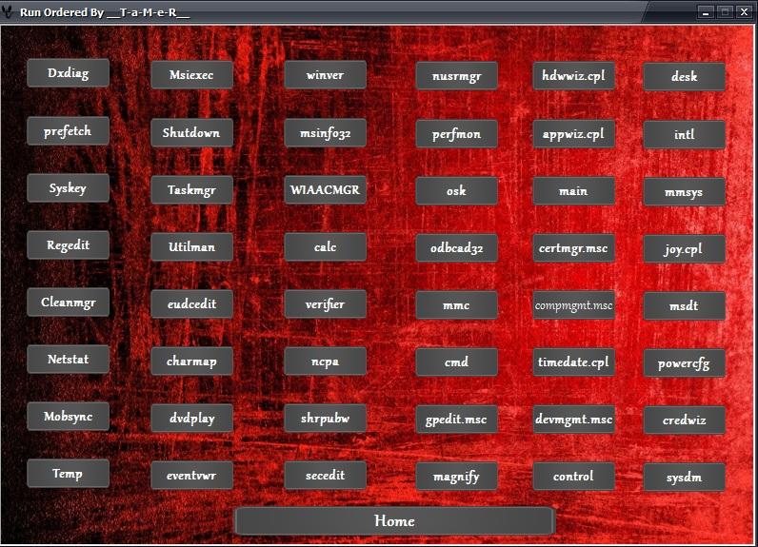This screenshot has width=758, height=547.
Task: Open the Temp folder button
Action: coord(69,474)
